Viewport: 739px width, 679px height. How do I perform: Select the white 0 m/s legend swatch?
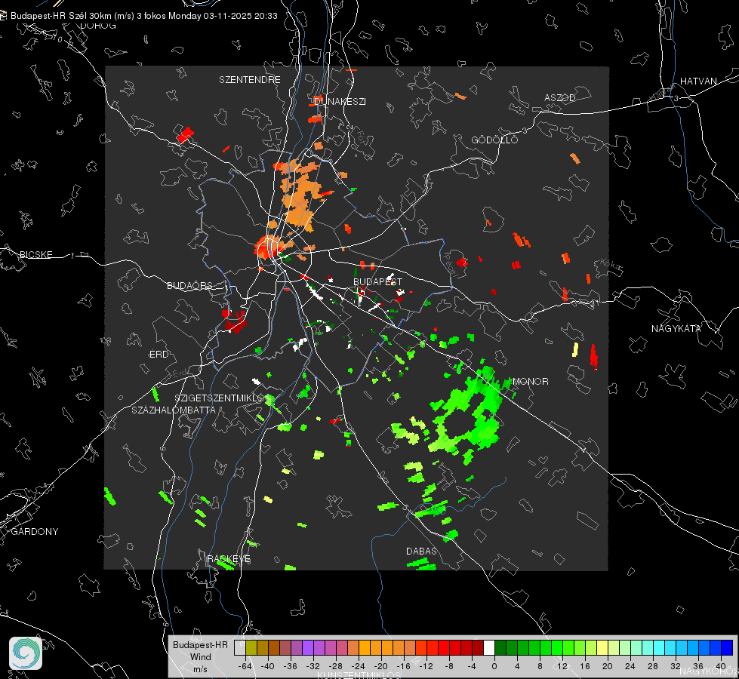pyautogui.click(x=489, y=647)
